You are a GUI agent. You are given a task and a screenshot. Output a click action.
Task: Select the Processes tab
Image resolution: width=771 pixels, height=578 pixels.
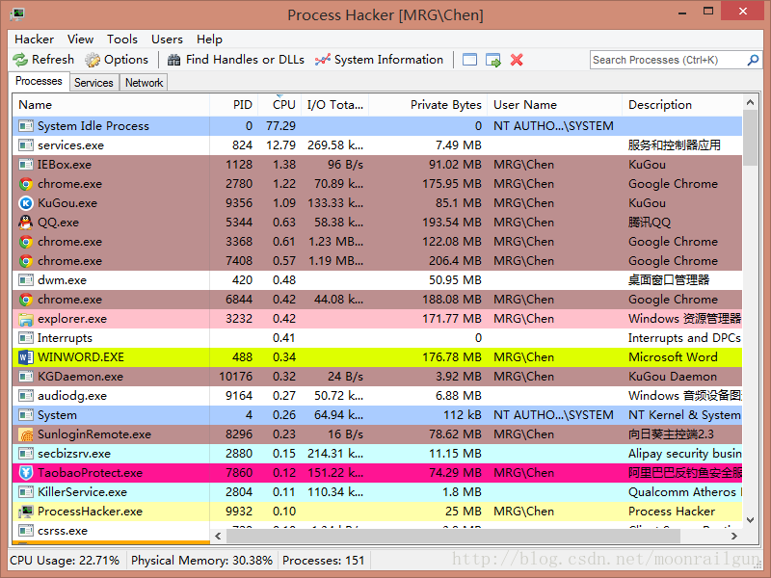[39, 81]
